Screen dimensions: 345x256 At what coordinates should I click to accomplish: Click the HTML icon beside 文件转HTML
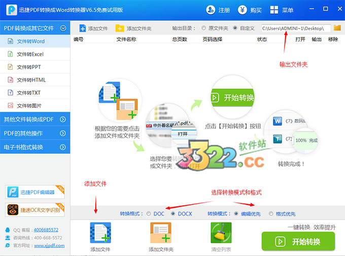point(10,79)
